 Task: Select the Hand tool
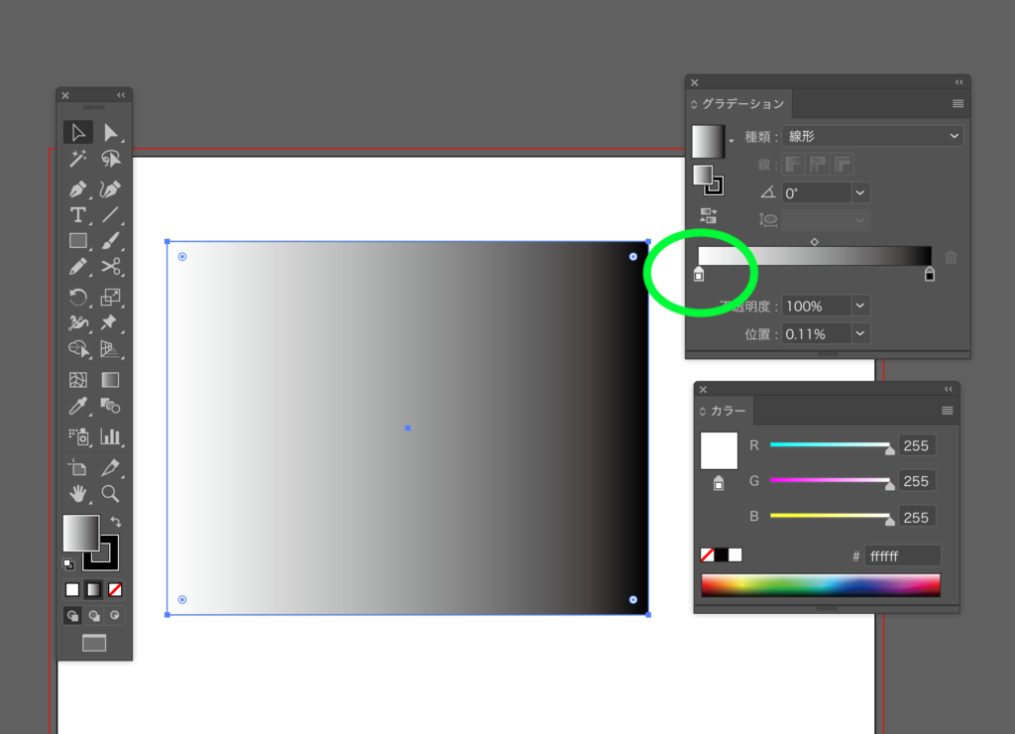tap(78, 493)
